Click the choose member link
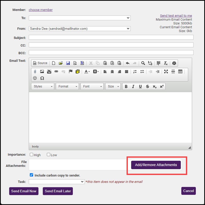The height and width of the screenshot is (205, 205). click(41, 10)
